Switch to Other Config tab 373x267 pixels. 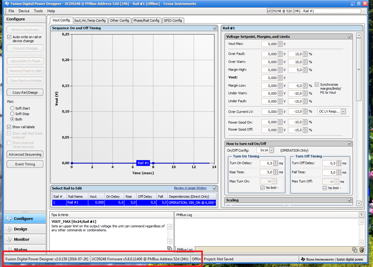119,20
